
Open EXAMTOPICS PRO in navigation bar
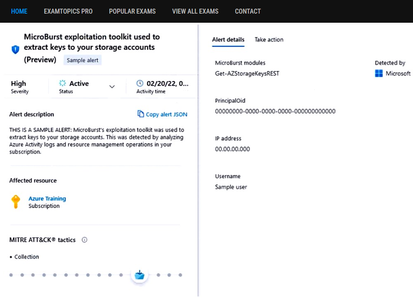[x=68, y=11]
